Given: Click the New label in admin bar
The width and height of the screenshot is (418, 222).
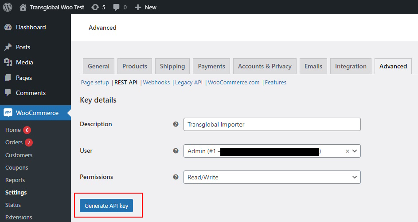Looking at the screenshot, I should click(150, 8).
